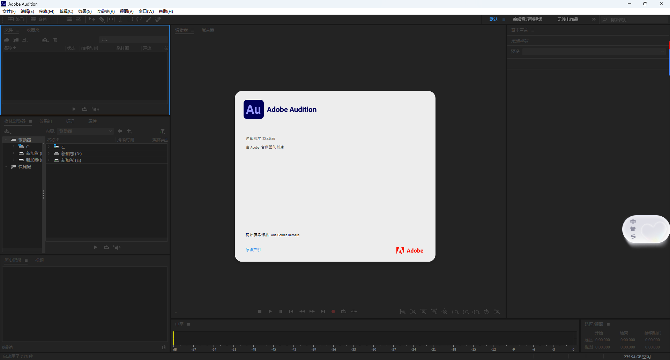Expand the 新加卷 (D:) drive entry
The height and width of the screenshot is (360, 670).
pos(48,153)
